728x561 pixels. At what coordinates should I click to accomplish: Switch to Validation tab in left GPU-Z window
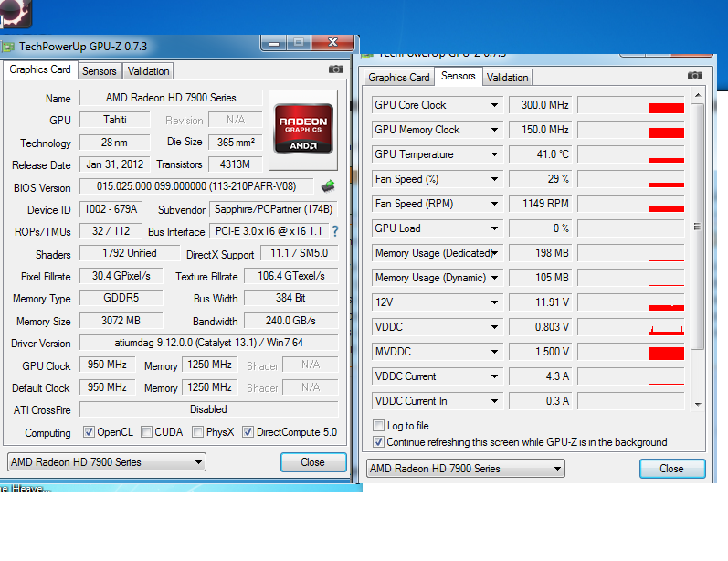(x=148, y=71)
